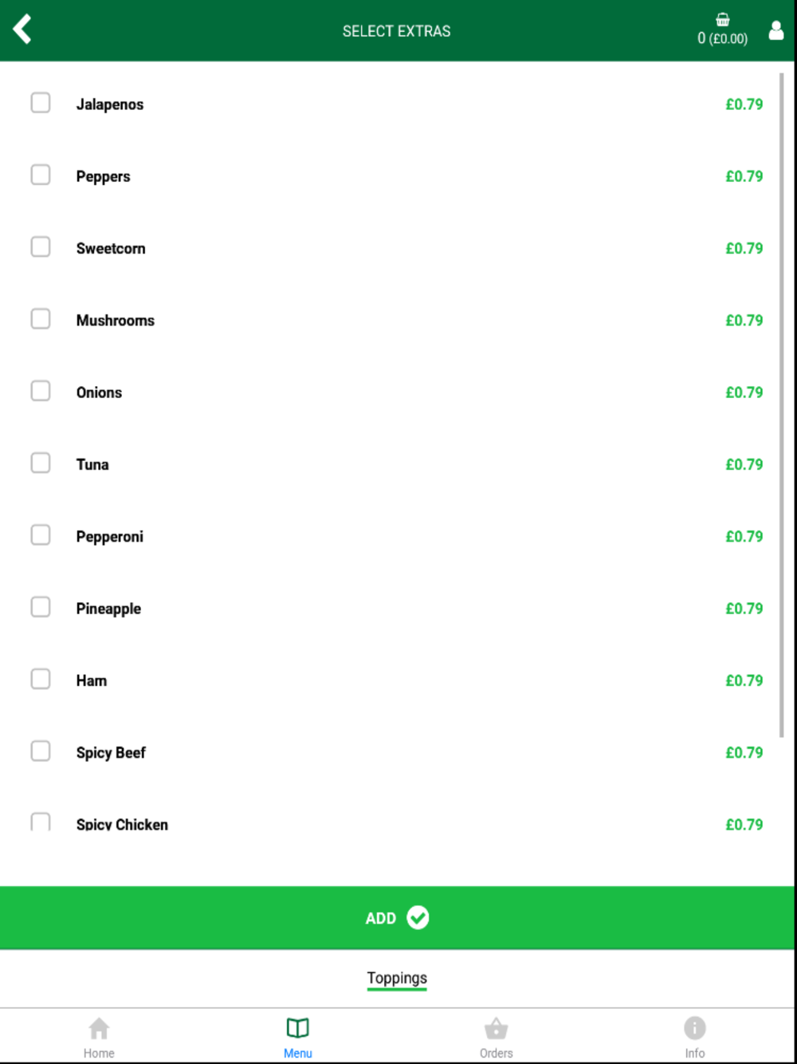Click the ADD button
This screenshot has height=1064, width=797.
[x=398, y=918]
